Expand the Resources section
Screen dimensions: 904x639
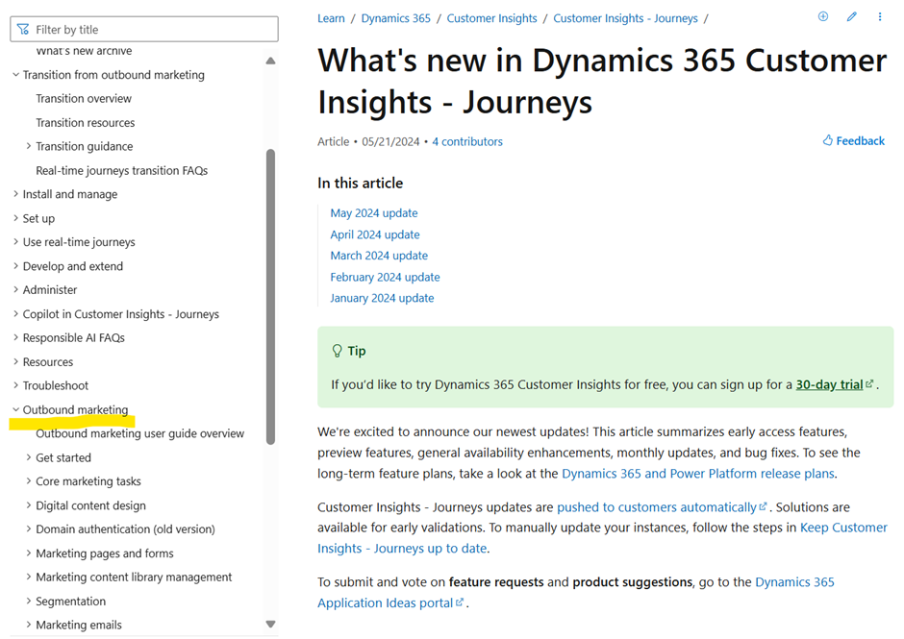coord(15,362)
